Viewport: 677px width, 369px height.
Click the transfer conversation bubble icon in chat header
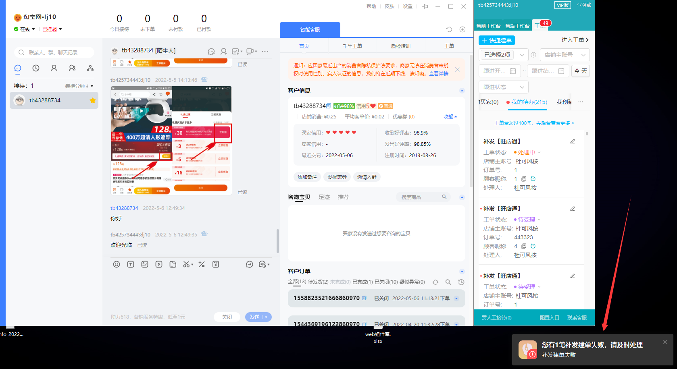pos(211,52)
